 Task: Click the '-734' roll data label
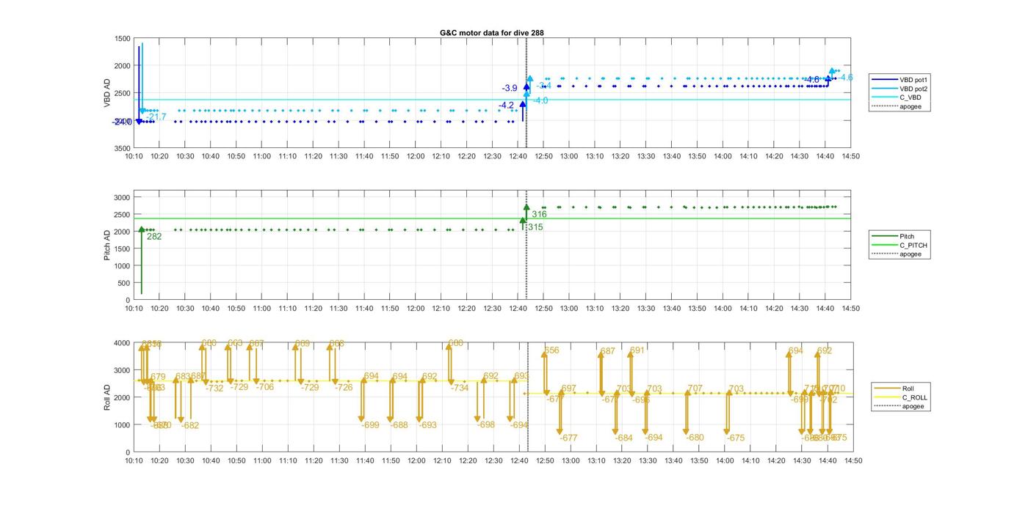459,388
